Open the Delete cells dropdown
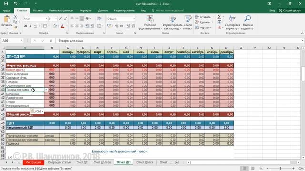305x171 pixels. click(212, 22)
